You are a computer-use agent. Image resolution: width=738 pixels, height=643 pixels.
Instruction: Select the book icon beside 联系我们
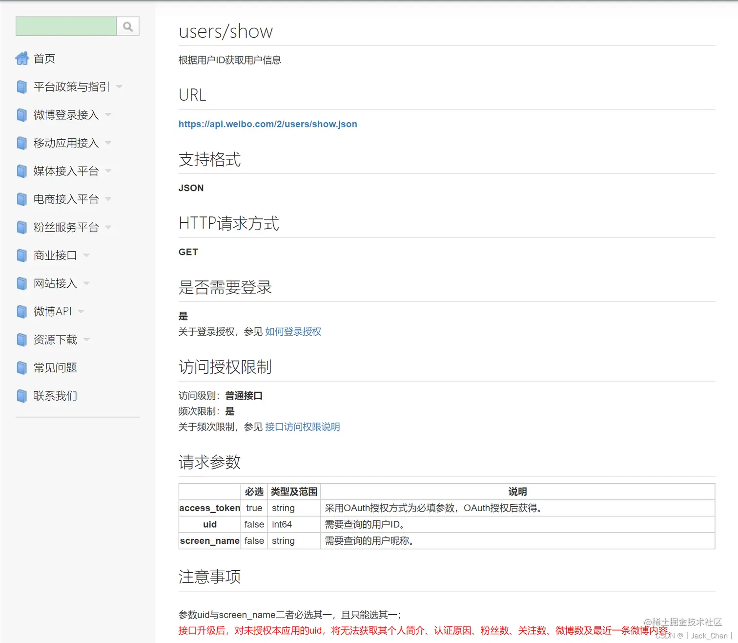click(x=21, y=396)
